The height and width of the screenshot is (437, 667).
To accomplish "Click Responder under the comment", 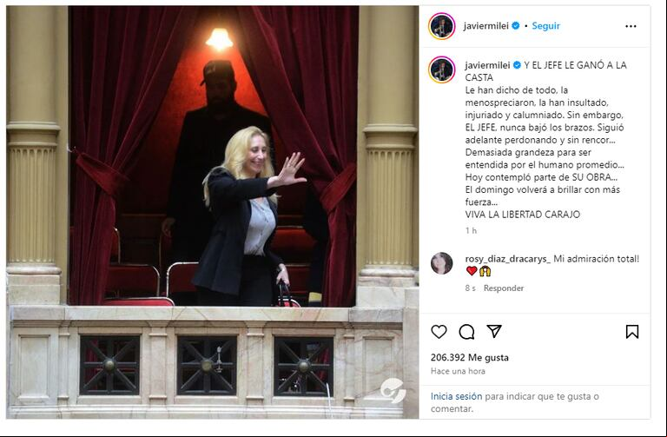I will (x=504, y=288).
